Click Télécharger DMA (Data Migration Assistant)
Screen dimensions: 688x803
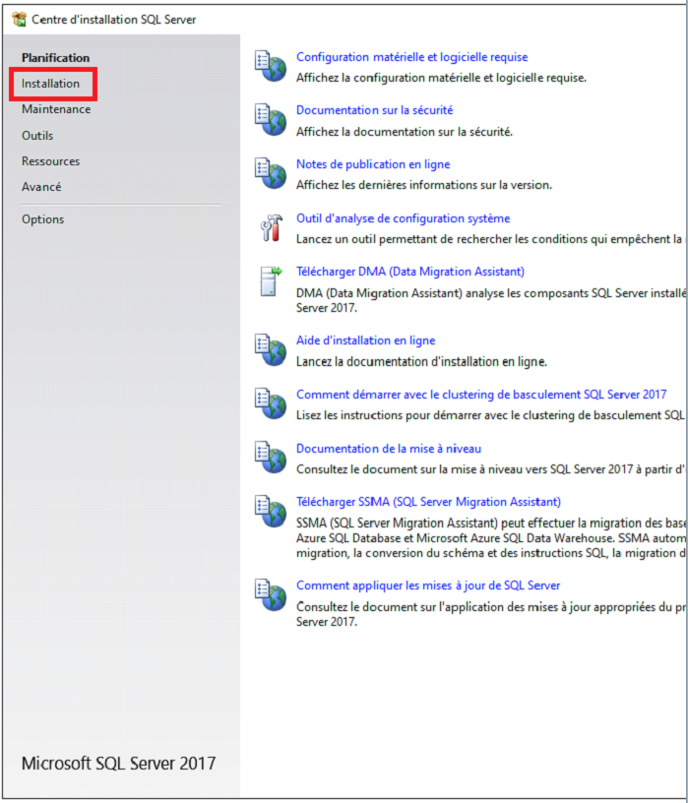click(410, 272)
